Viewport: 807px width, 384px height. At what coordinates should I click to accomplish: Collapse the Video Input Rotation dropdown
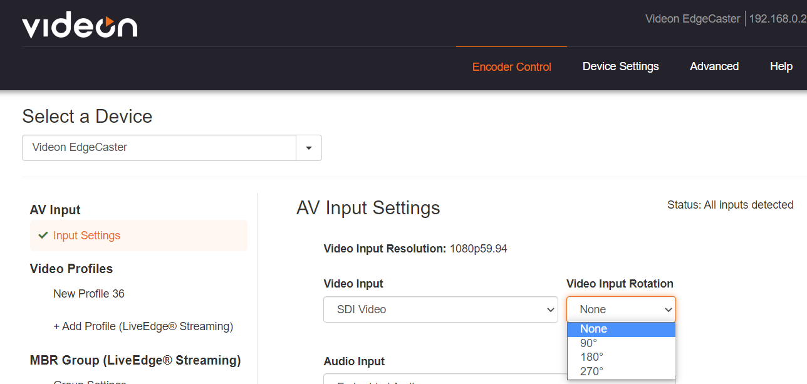pos(621,309)
